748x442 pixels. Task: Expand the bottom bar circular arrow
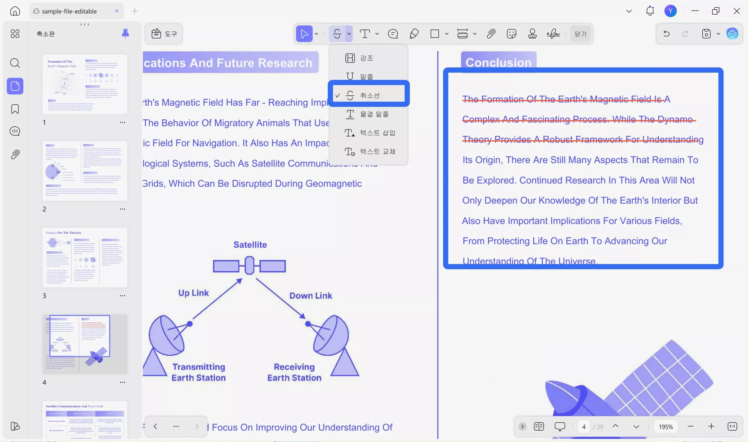pos(522,427)
